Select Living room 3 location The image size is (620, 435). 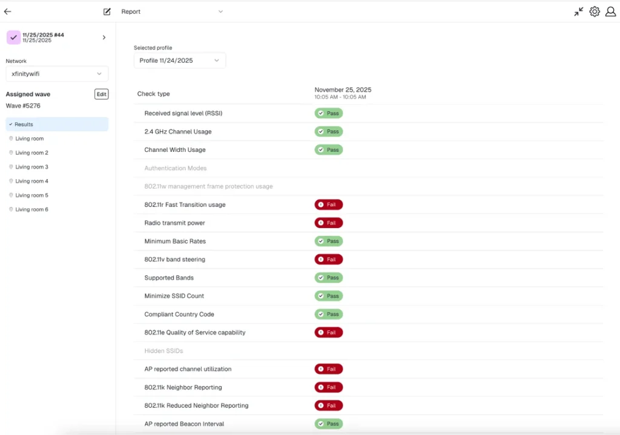(x=31, y=167)
